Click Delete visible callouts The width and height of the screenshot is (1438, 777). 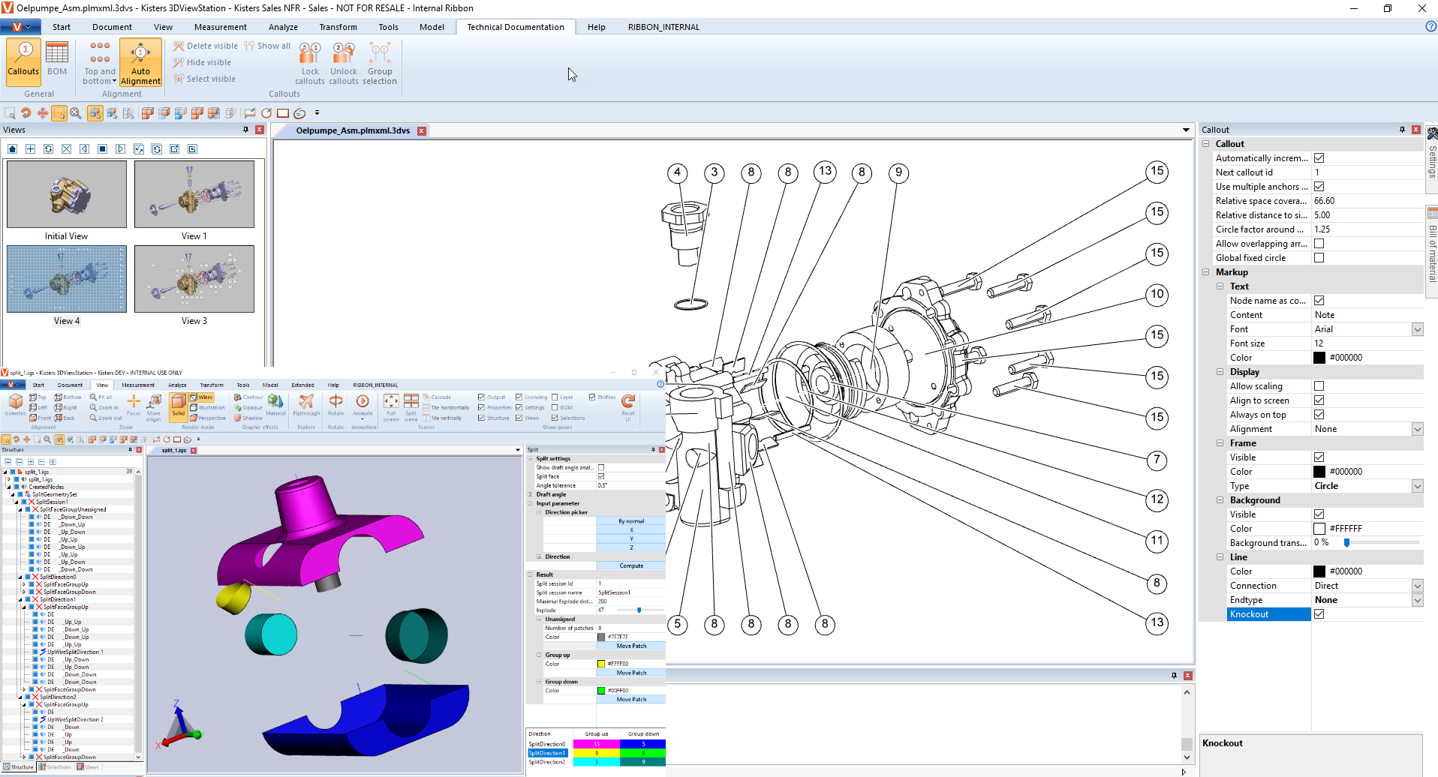pos(206,46)
